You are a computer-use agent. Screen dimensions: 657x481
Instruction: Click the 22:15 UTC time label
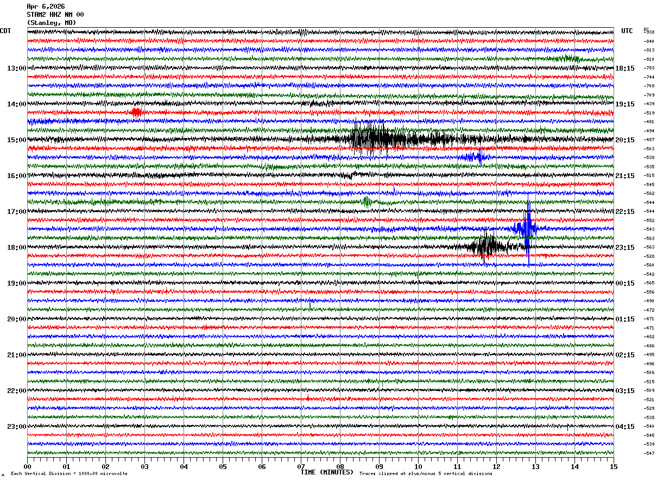click(626, 212)
